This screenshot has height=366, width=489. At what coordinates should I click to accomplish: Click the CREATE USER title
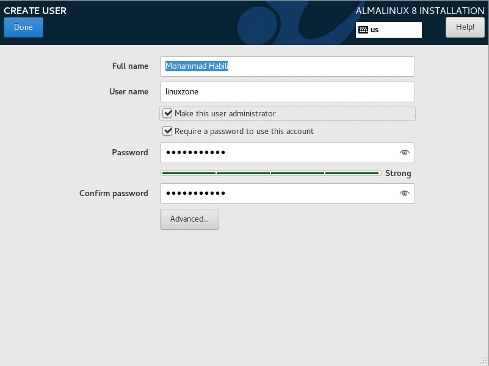[x=35, y=10]
